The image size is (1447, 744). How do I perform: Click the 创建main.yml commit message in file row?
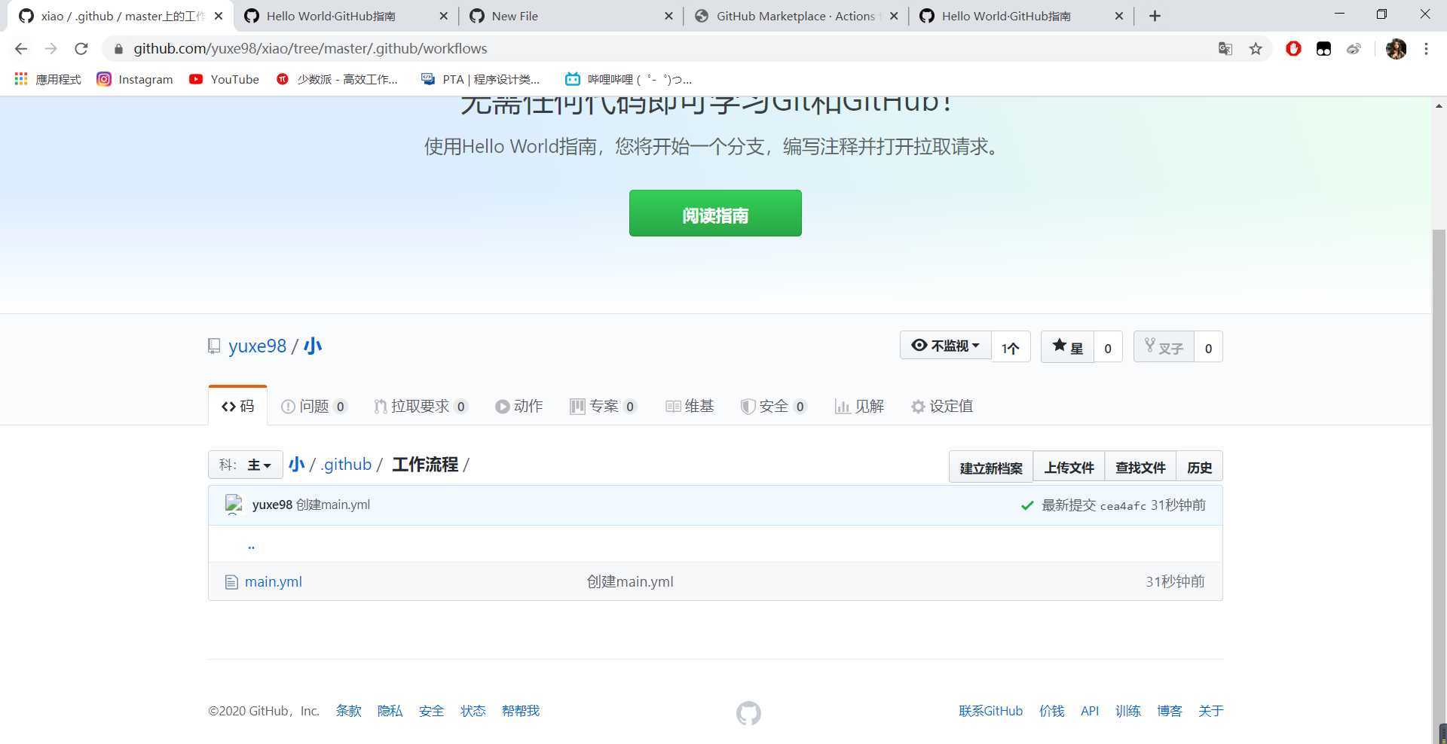[x=630, y=582]
